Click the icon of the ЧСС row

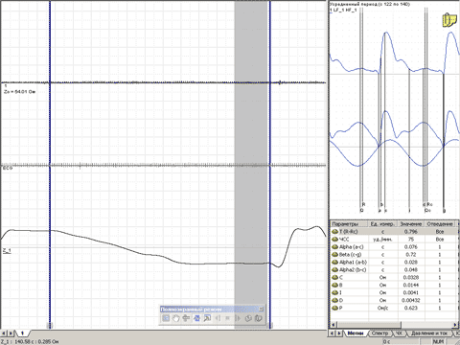334,240
